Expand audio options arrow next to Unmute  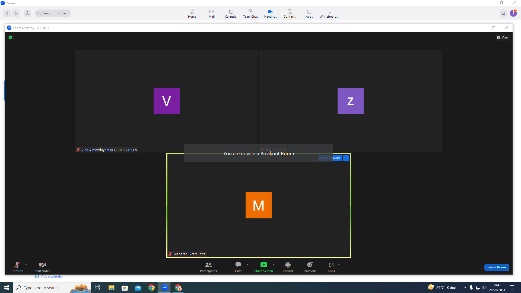[x=26, y=265]
